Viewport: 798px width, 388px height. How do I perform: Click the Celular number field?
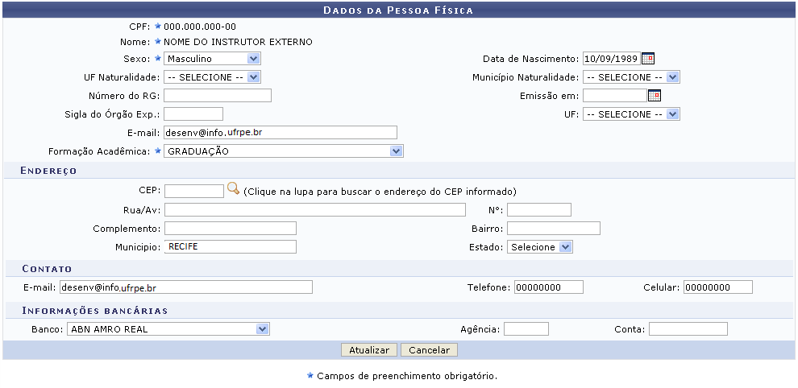[717, 287]
